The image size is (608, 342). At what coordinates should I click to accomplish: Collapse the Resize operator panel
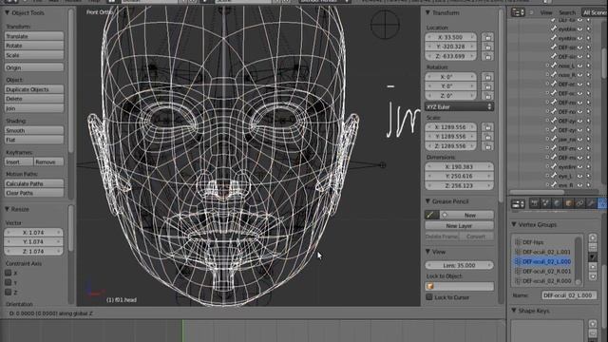[x=7, y=209]
